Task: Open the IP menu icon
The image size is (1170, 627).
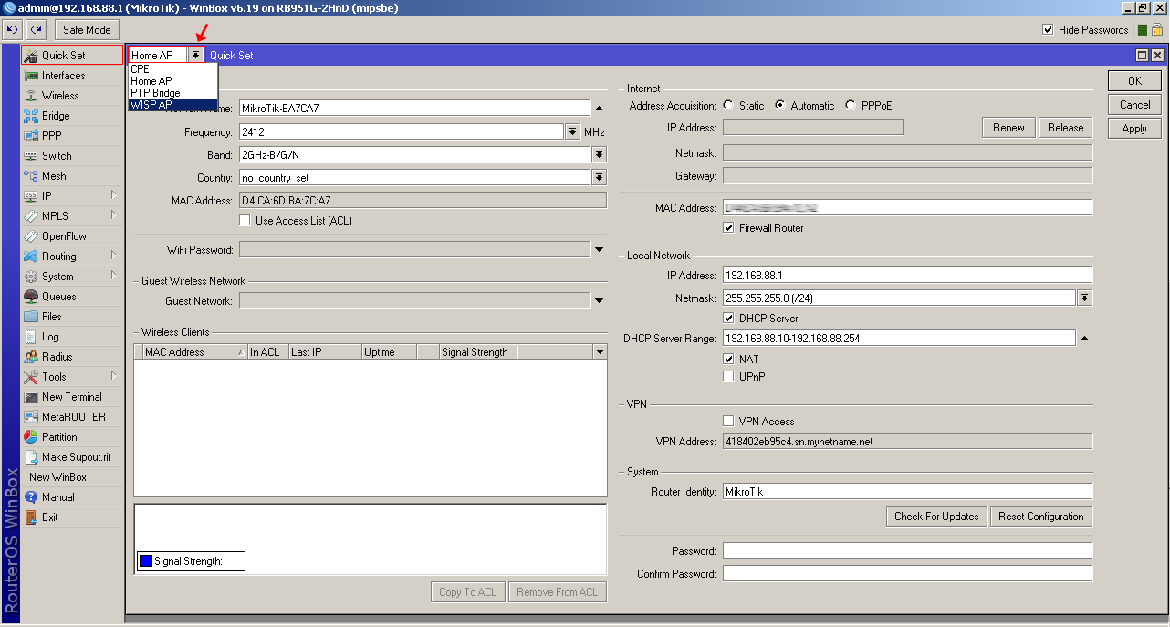Action: (x=31, y=196)
